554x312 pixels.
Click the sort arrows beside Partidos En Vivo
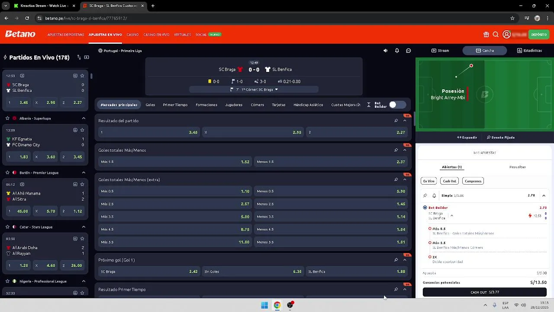(79, 57)
